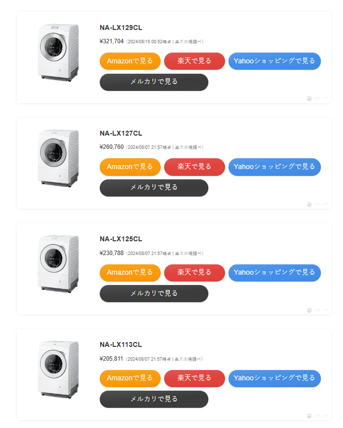Open メルカリで見る for NA-LX127CL
Image resolution: width=343 pixels, height=428 pixels.
(154, 188)
